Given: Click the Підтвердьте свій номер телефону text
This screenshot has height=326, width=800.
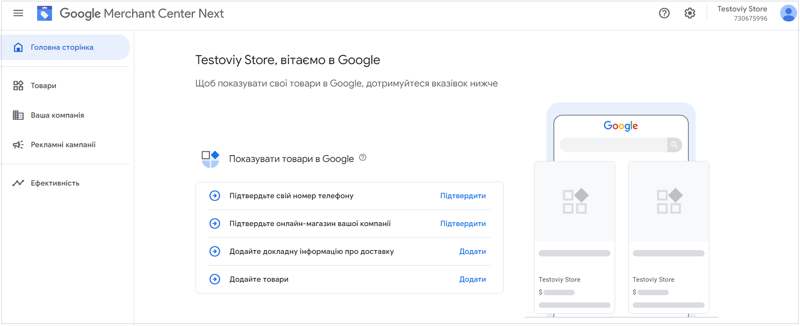Looking at the screenshot, I should point(291,196).
